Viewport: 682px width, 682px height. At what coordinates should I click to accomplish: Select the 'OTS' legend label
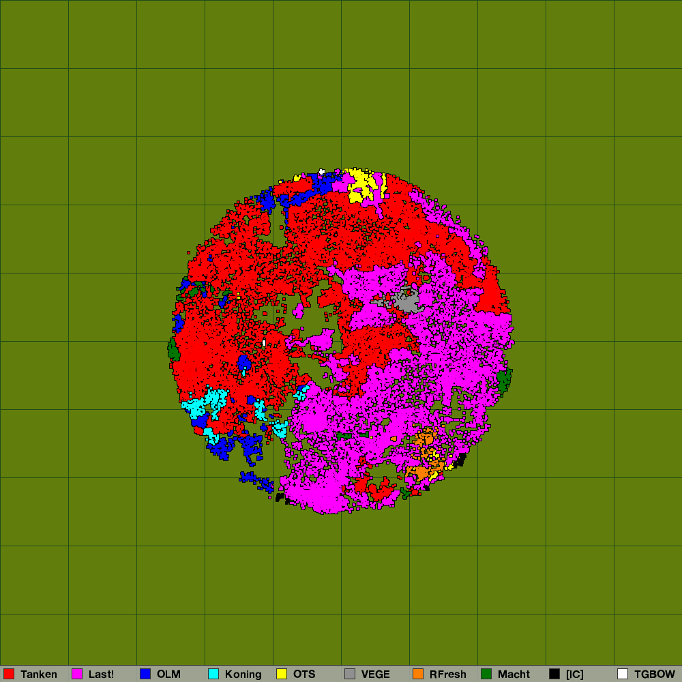pos(304,674)
